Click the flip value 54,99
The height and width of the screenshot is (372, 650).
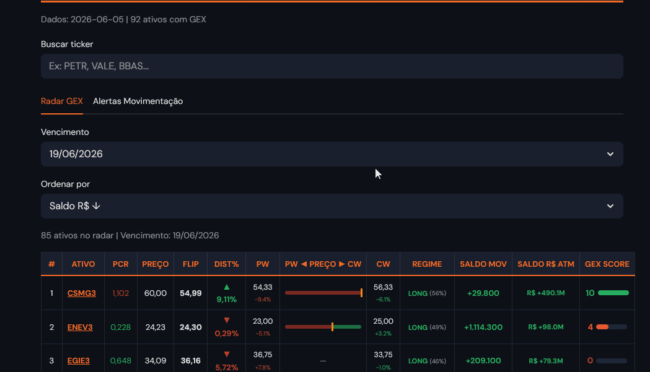(191, 293)
